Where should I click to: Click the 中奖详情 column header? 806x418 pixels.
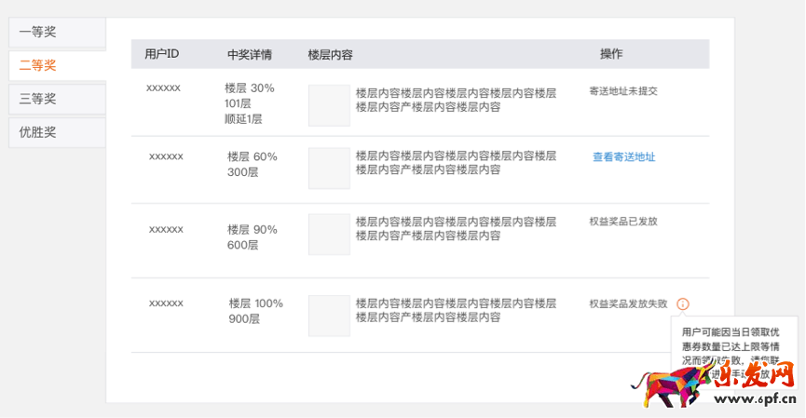click(250, 54)
